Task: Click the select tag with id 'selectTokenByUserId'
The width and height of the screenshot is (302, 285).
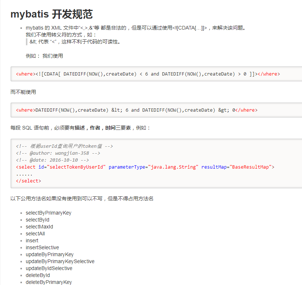Action: [x=145, y=167]
